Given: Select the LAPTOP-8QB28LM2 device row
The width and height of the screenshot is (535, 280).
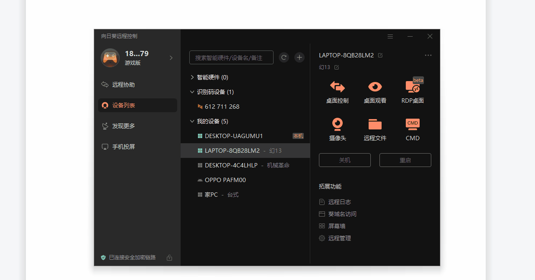Looking at the screenshot, I should click(245, 151).
